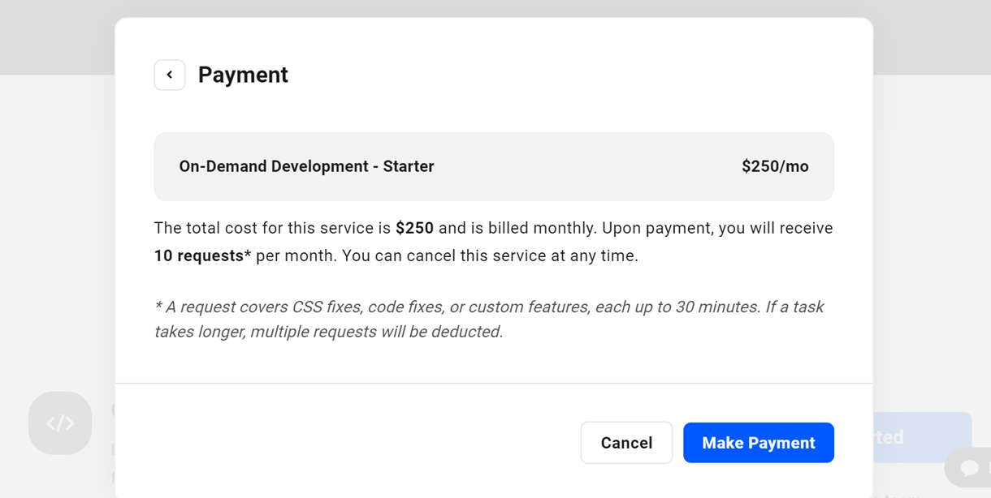Click the bold "10 requests*" text
The image size is (991, 498).
point(202,255)
